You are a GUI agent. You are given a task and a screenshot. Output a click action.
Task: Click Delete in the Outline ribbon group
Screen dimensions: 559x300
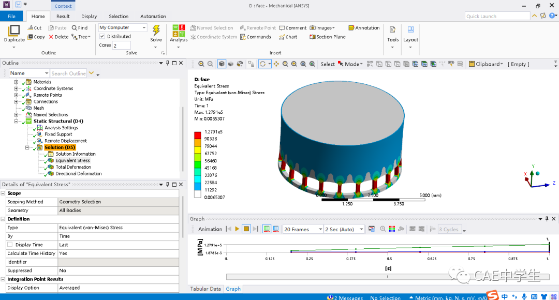pyautogui.click(x=58, y=37)
